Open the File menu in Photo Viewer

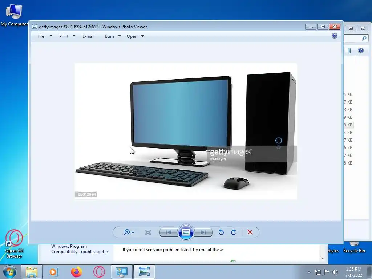[x=41, y=36]
